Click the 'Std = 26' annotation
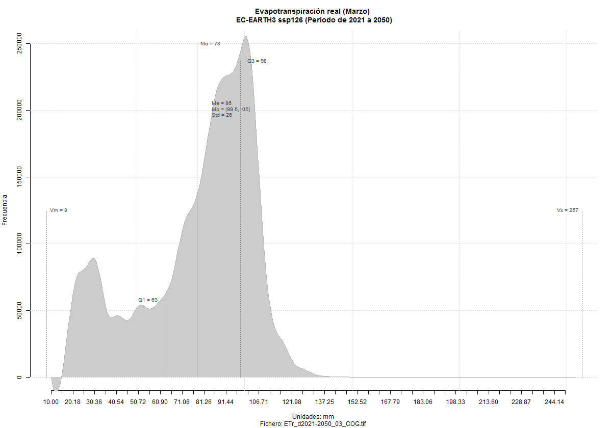 coord(222,115)
